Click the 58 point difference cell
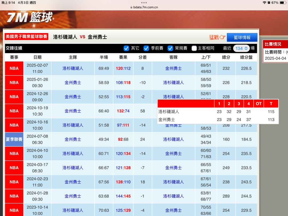The image size is (288, 216). pyautogui.click(x=142, y=111)
